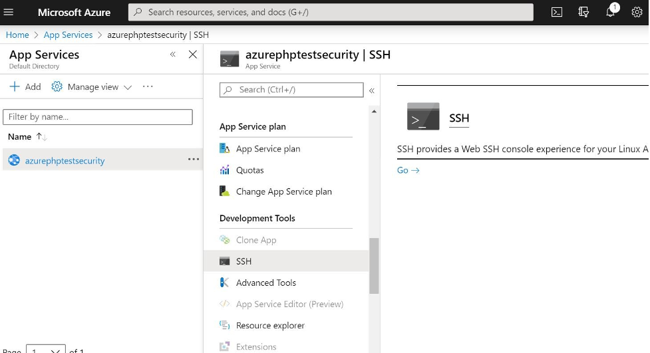The height and width of the screenshot is (353, 650).
Task: Click the header terminal icon beside azurephptestsecurity
Action: 230,59
